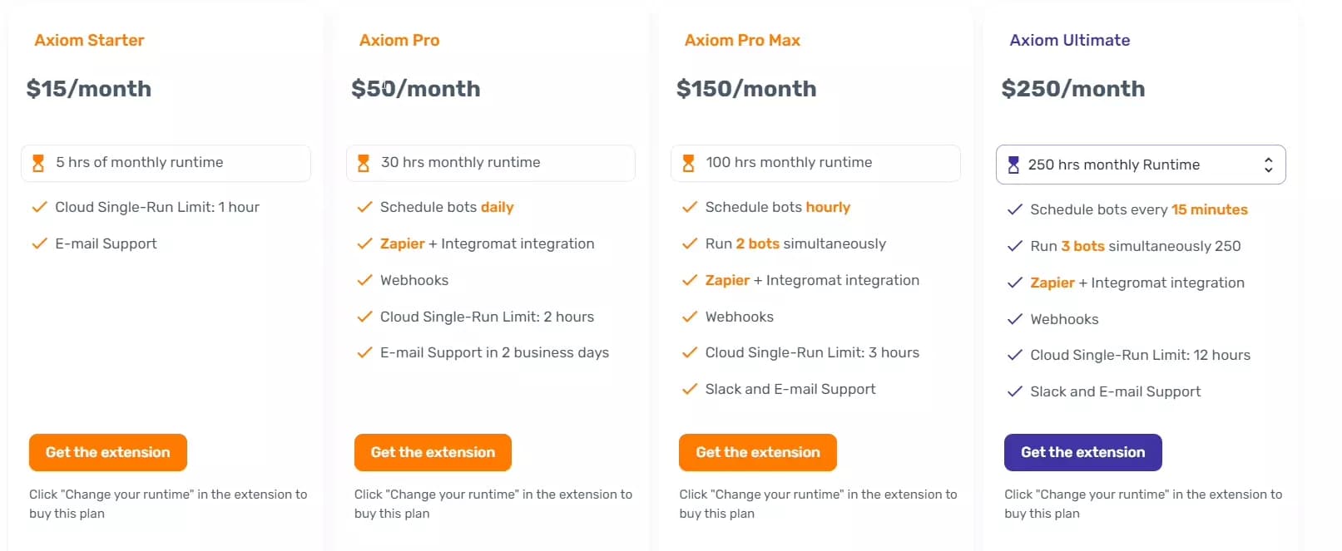
Task: Click the hourglass icon in the Ultimate runtime selector
Action: click(x=1013, y=164)
